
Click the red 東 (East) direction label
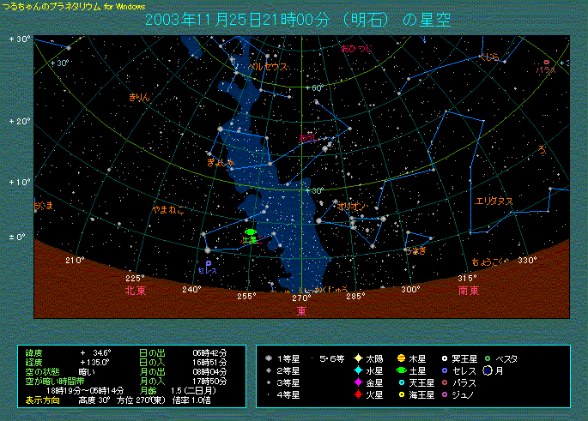(x=301, y=310)
